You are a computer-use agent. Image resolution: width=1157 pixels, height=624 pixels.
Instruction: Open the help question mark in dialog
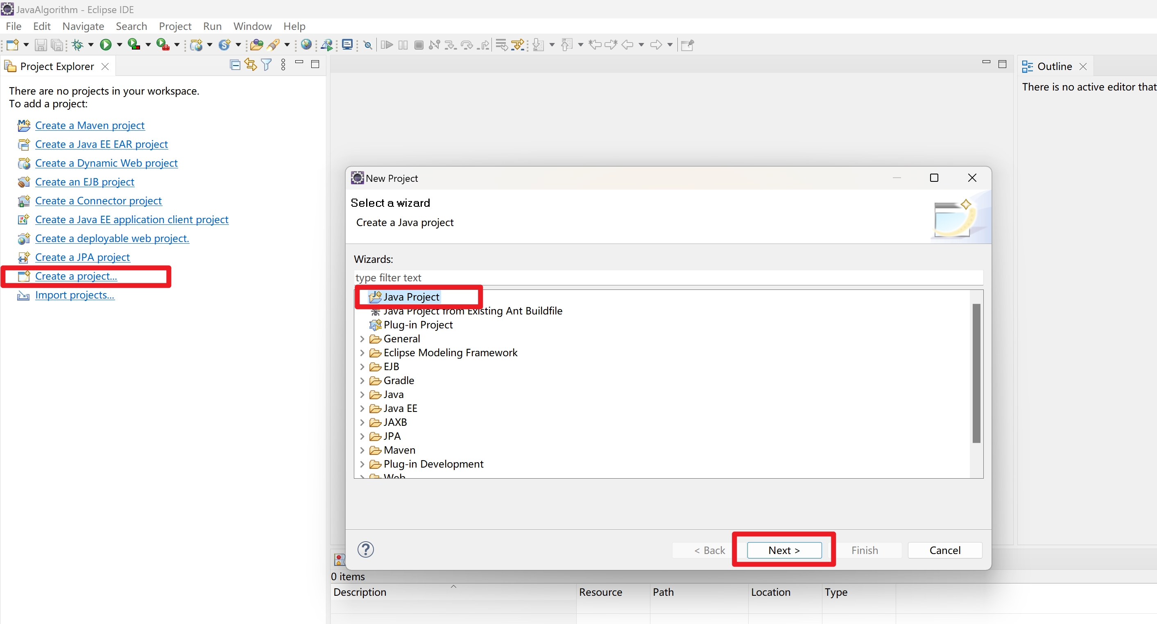point(365,549)
